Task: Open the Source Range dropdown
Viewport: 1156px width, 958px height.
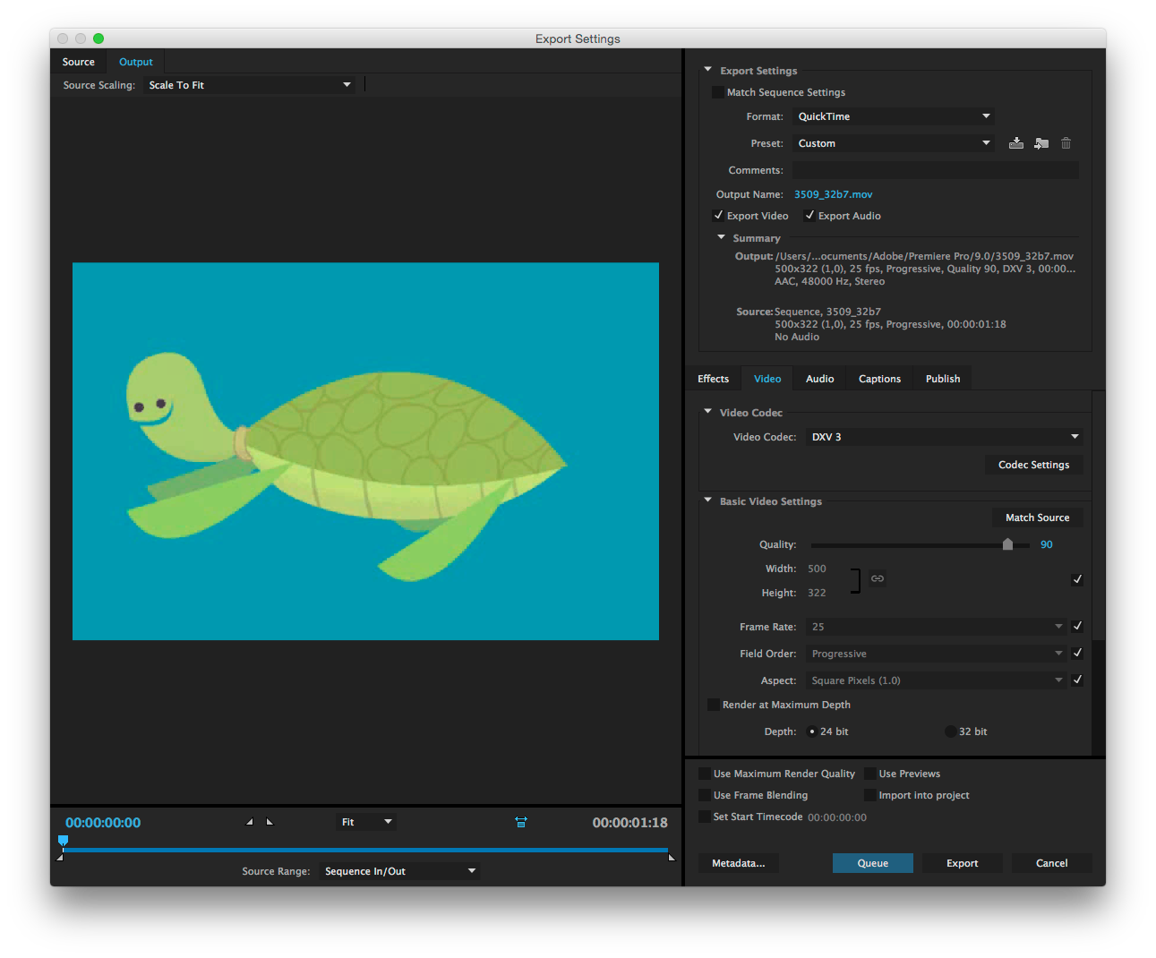Action: coord(399,871)
